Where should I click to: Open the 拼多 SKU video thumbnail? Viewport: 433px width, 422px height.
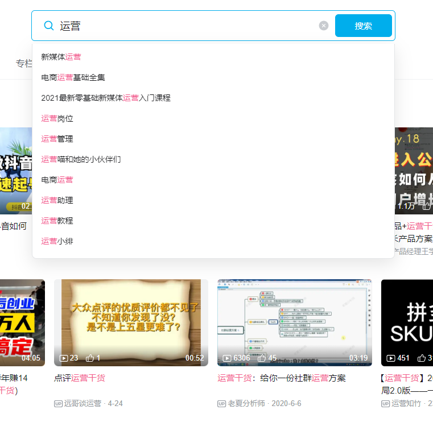[x=407, y=322]
